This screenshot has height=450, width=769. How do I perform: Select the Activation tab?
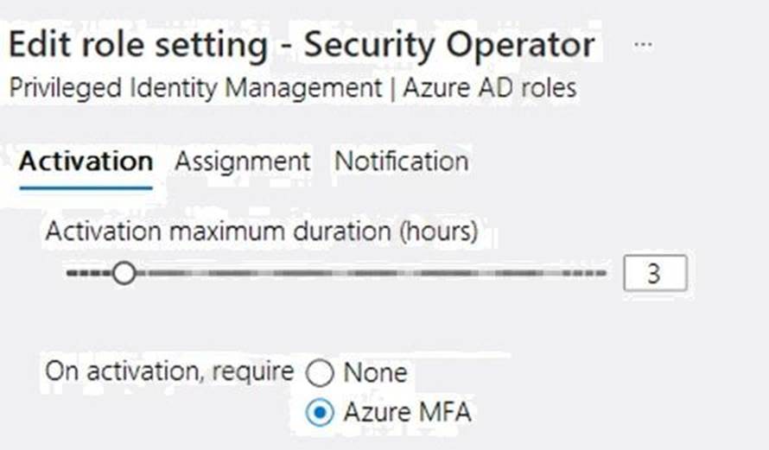86,162
